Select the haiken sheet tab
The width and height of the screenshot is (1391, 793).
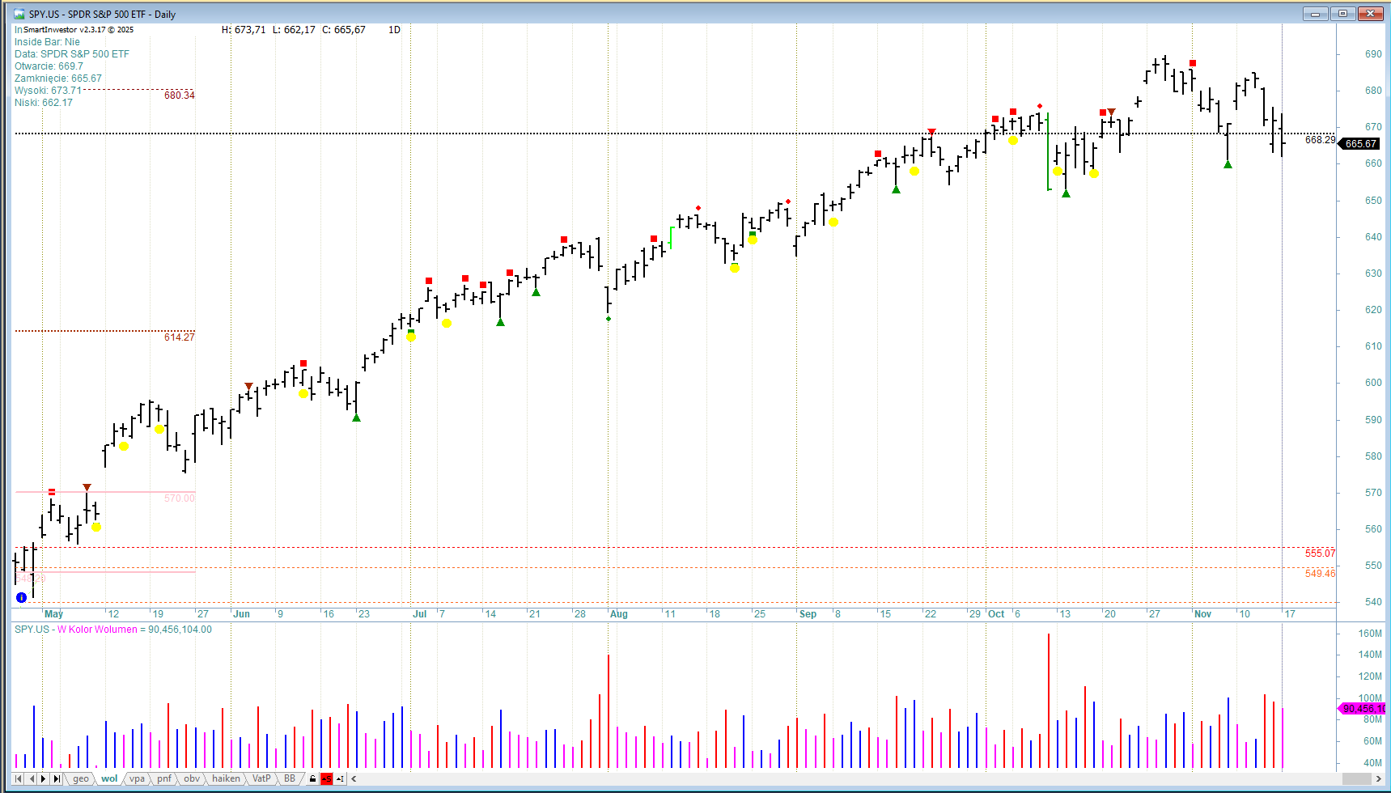pos(227,778)
